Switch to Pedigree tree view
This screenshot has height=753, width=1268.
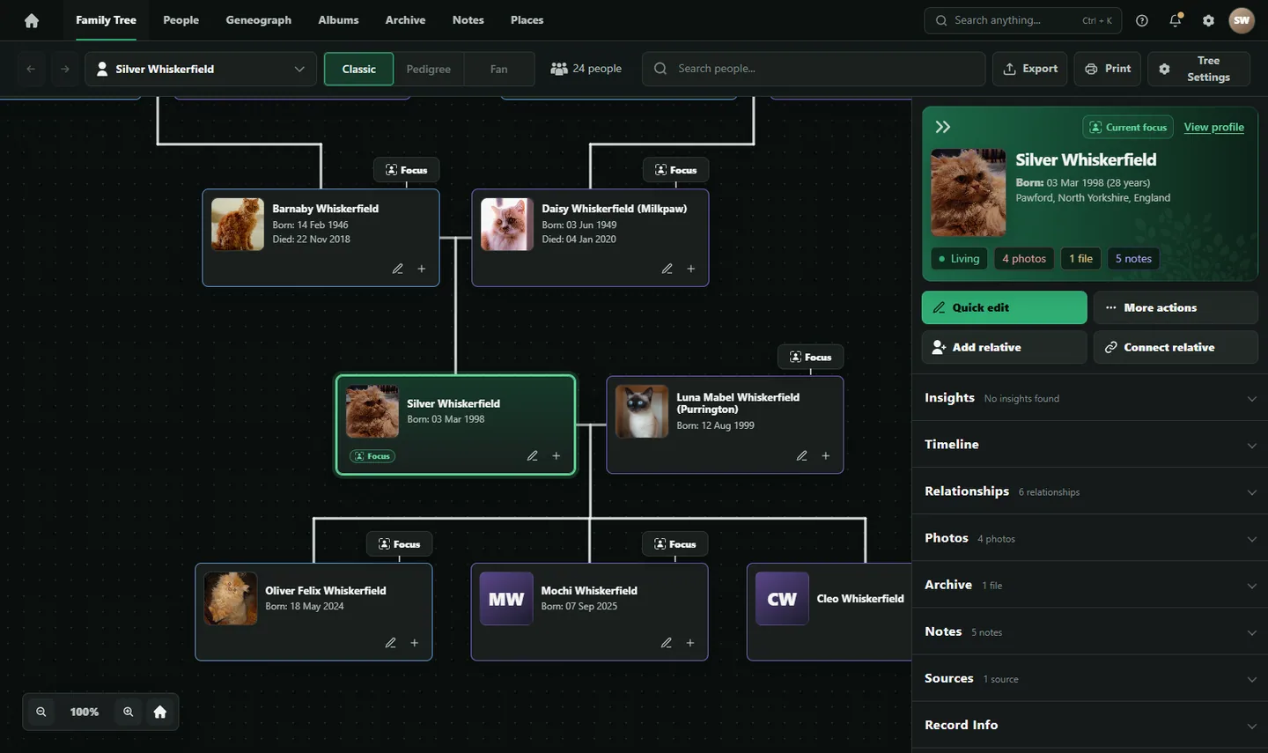click(x=429, y=69)
